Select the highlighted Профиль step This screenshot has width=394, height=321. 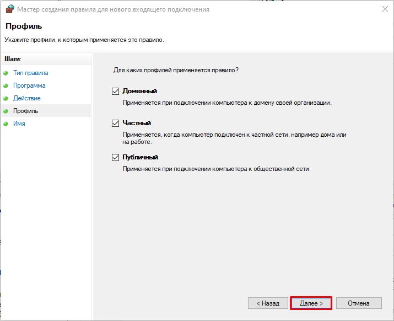tap(26, 111)
